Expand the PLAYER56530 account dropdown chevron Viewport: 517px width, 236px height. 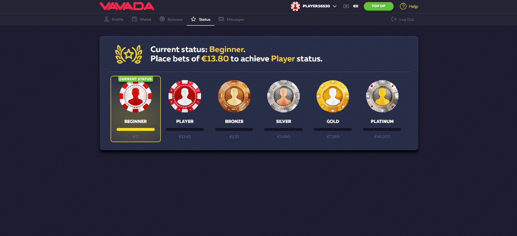tap(335, 6)
